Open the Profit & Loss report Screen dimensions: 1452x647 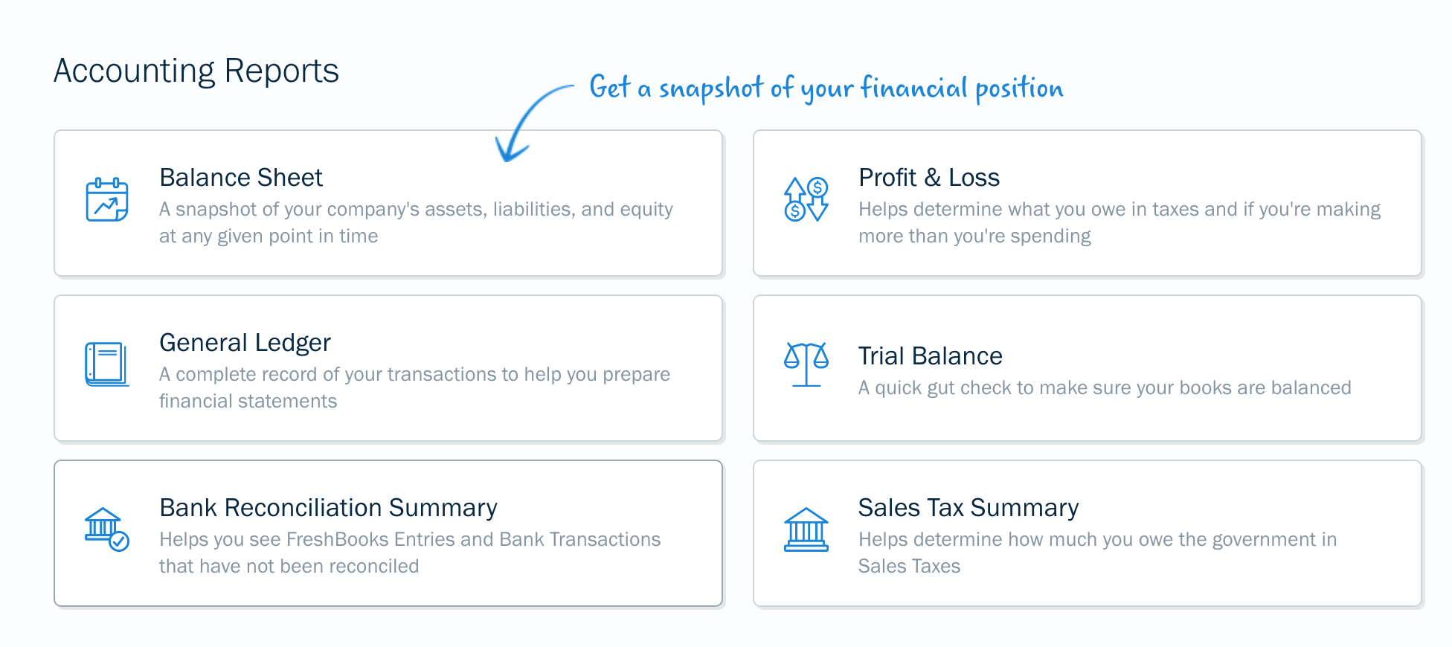click(1088, 203)
